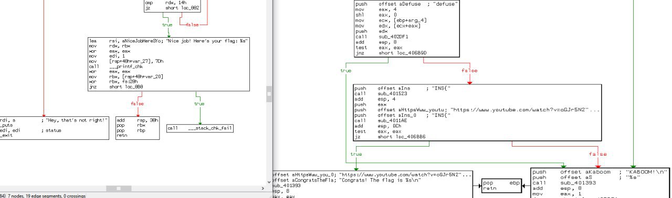This screenshot has width=672, height=198.
Task: Click the left graph's horizontal scrollbar thumb
Action: pyautogui.click(x=119, y=189)
